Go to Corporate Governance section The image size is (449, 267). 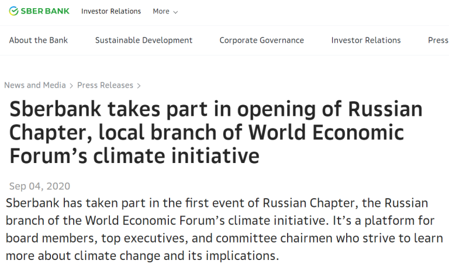[261, 40]
